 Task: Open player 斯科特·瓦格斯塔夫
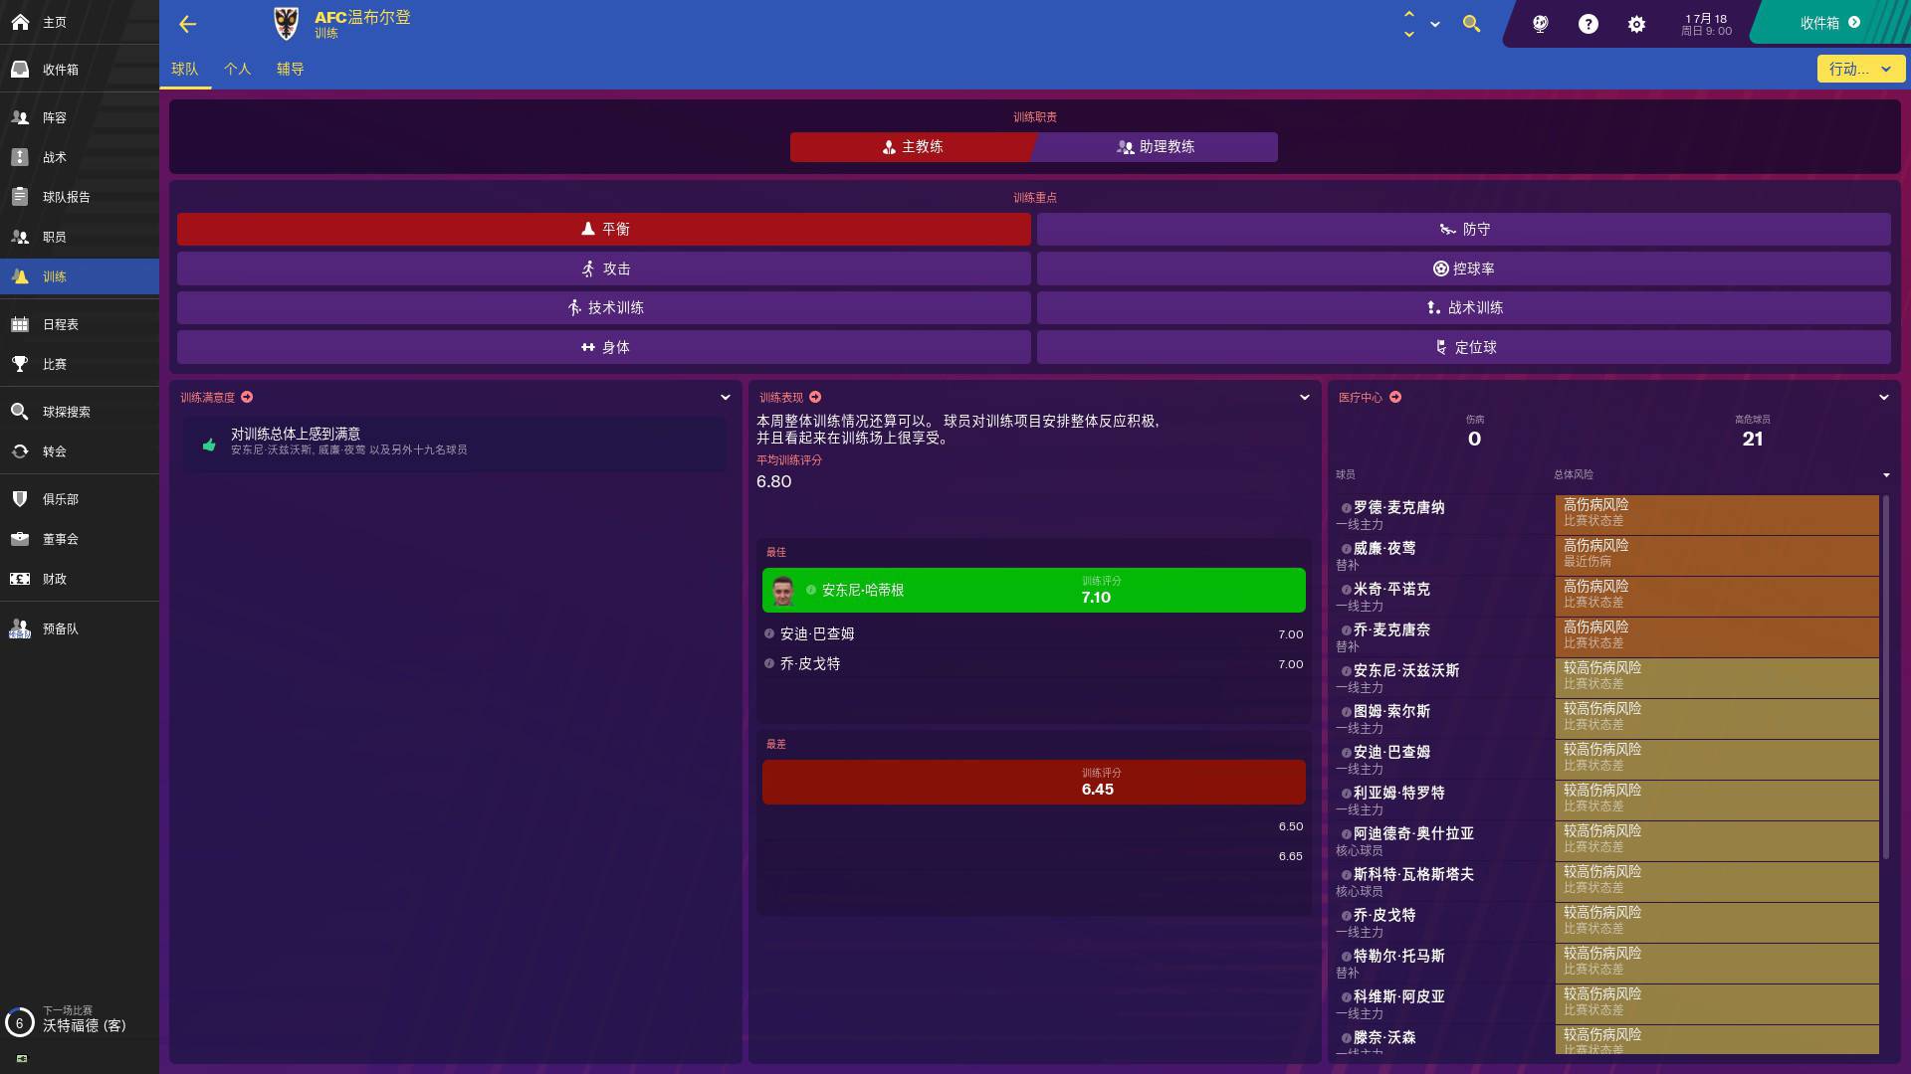click(1413, 874)
